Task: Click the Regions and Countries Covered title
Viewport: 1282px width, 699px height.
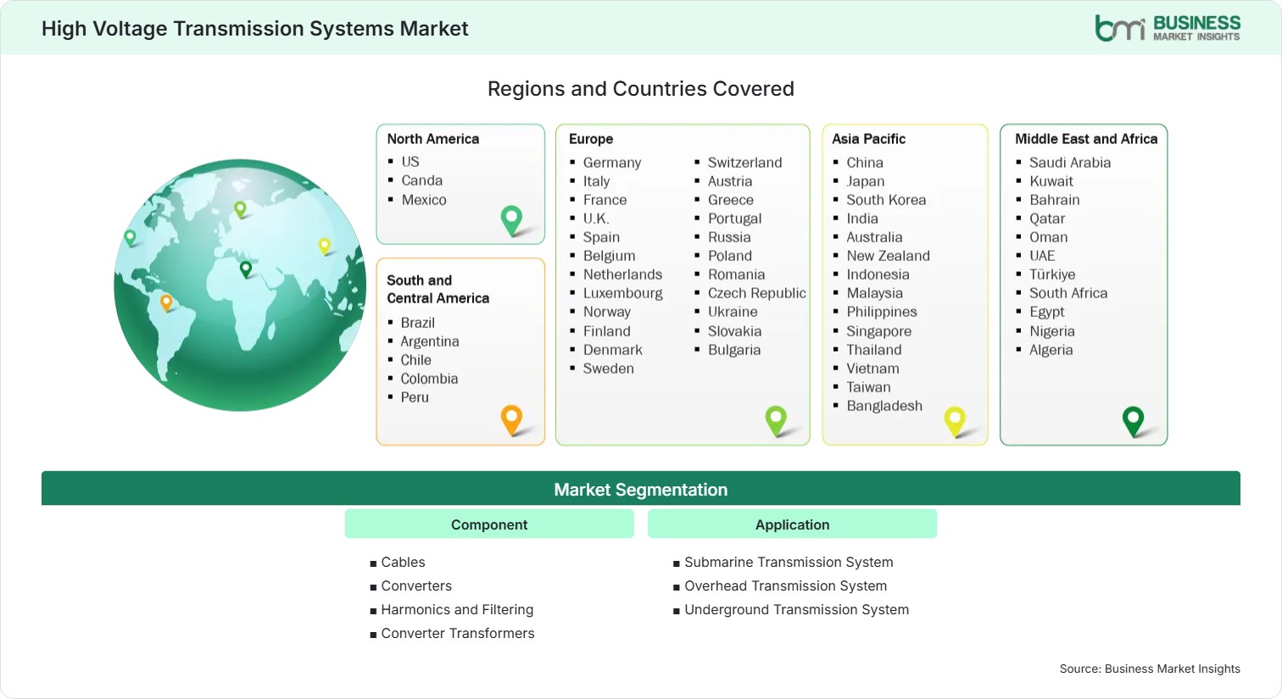Action: 641,89
